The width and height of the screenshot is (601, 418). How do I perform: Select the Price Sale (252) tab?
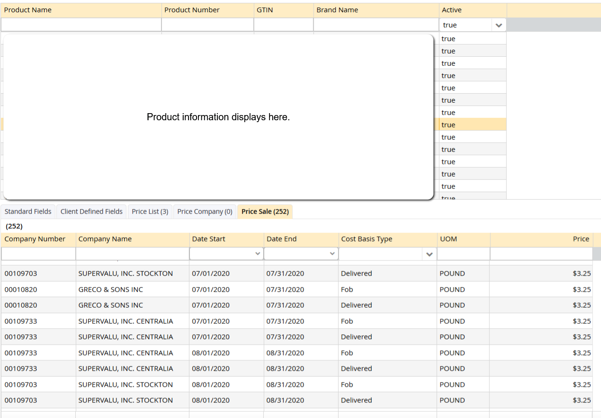pyautogui.click(x=265, y=212)
